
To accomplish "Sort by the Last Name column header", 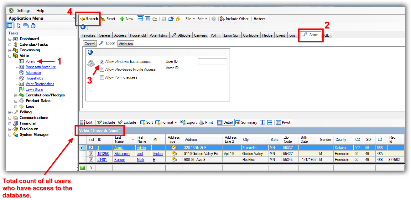I will point(124,140).
